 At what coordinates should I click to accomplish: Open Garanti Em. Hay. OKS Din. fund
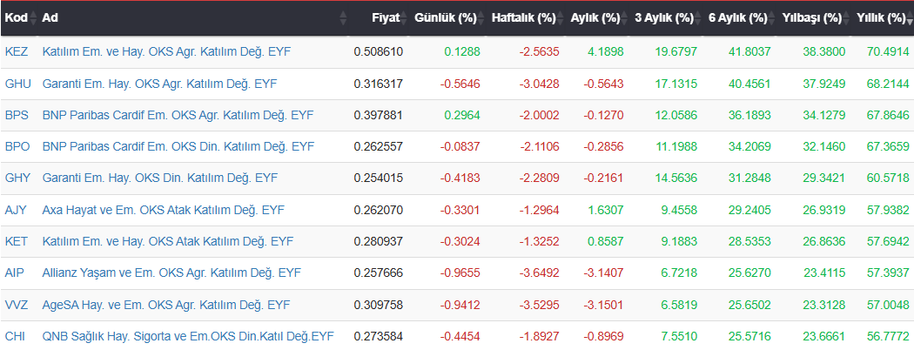coord(160,178)
